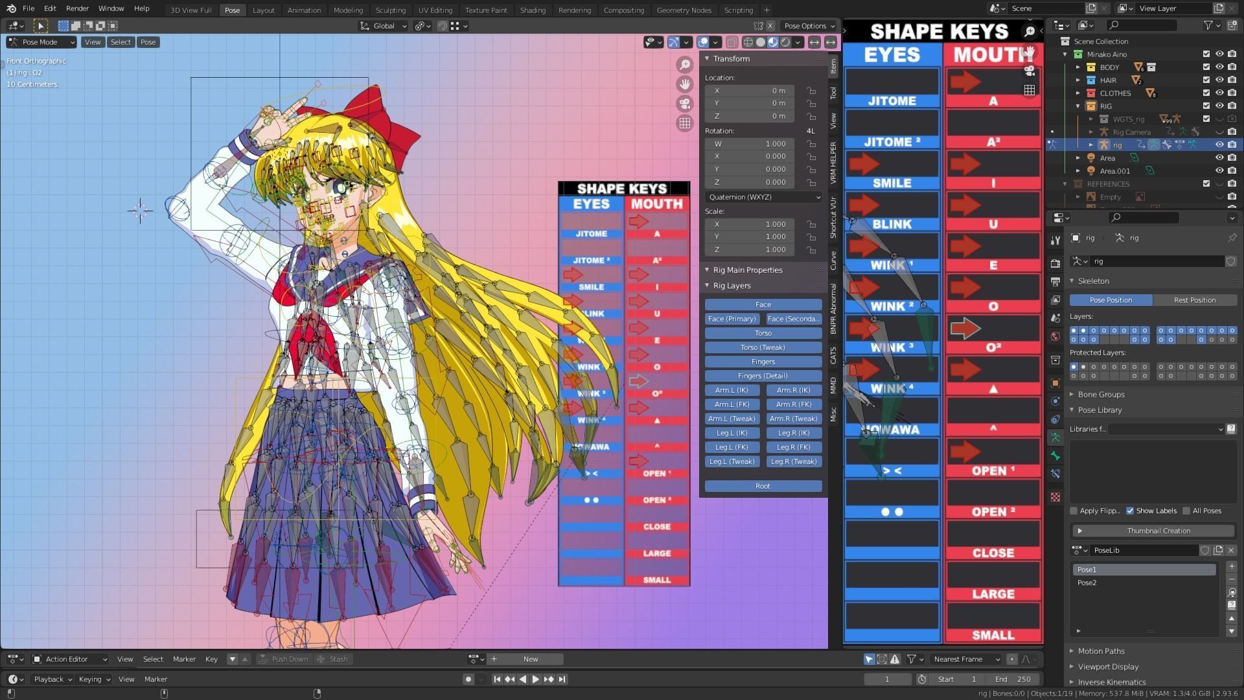Screen dimensions: 1244x700
Task: Enable the Apply Flipped checkbox
Action: pyautogui.click(x=1074, y=511)
